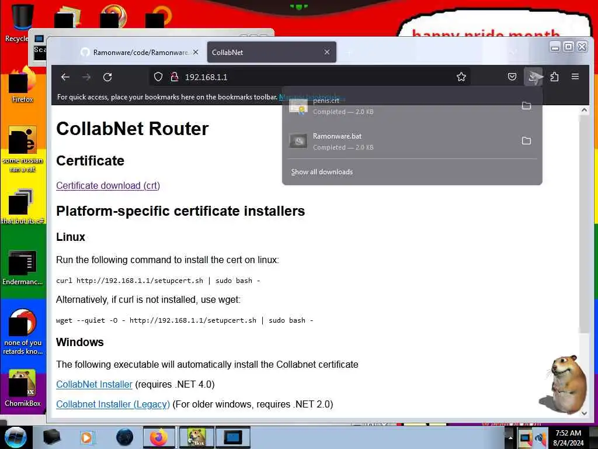Open the penis.crt download entry
The width and height of the screenshot is (598, 449).
[401, 106]
